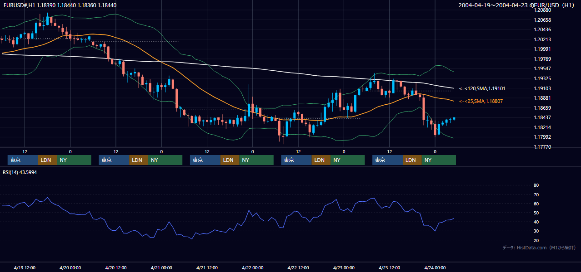Click price axis value 1.17992

pos(542,137)
